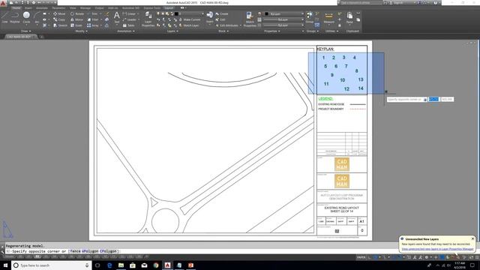
Task: Activate the Rotate command
Action: click(77, 13)
